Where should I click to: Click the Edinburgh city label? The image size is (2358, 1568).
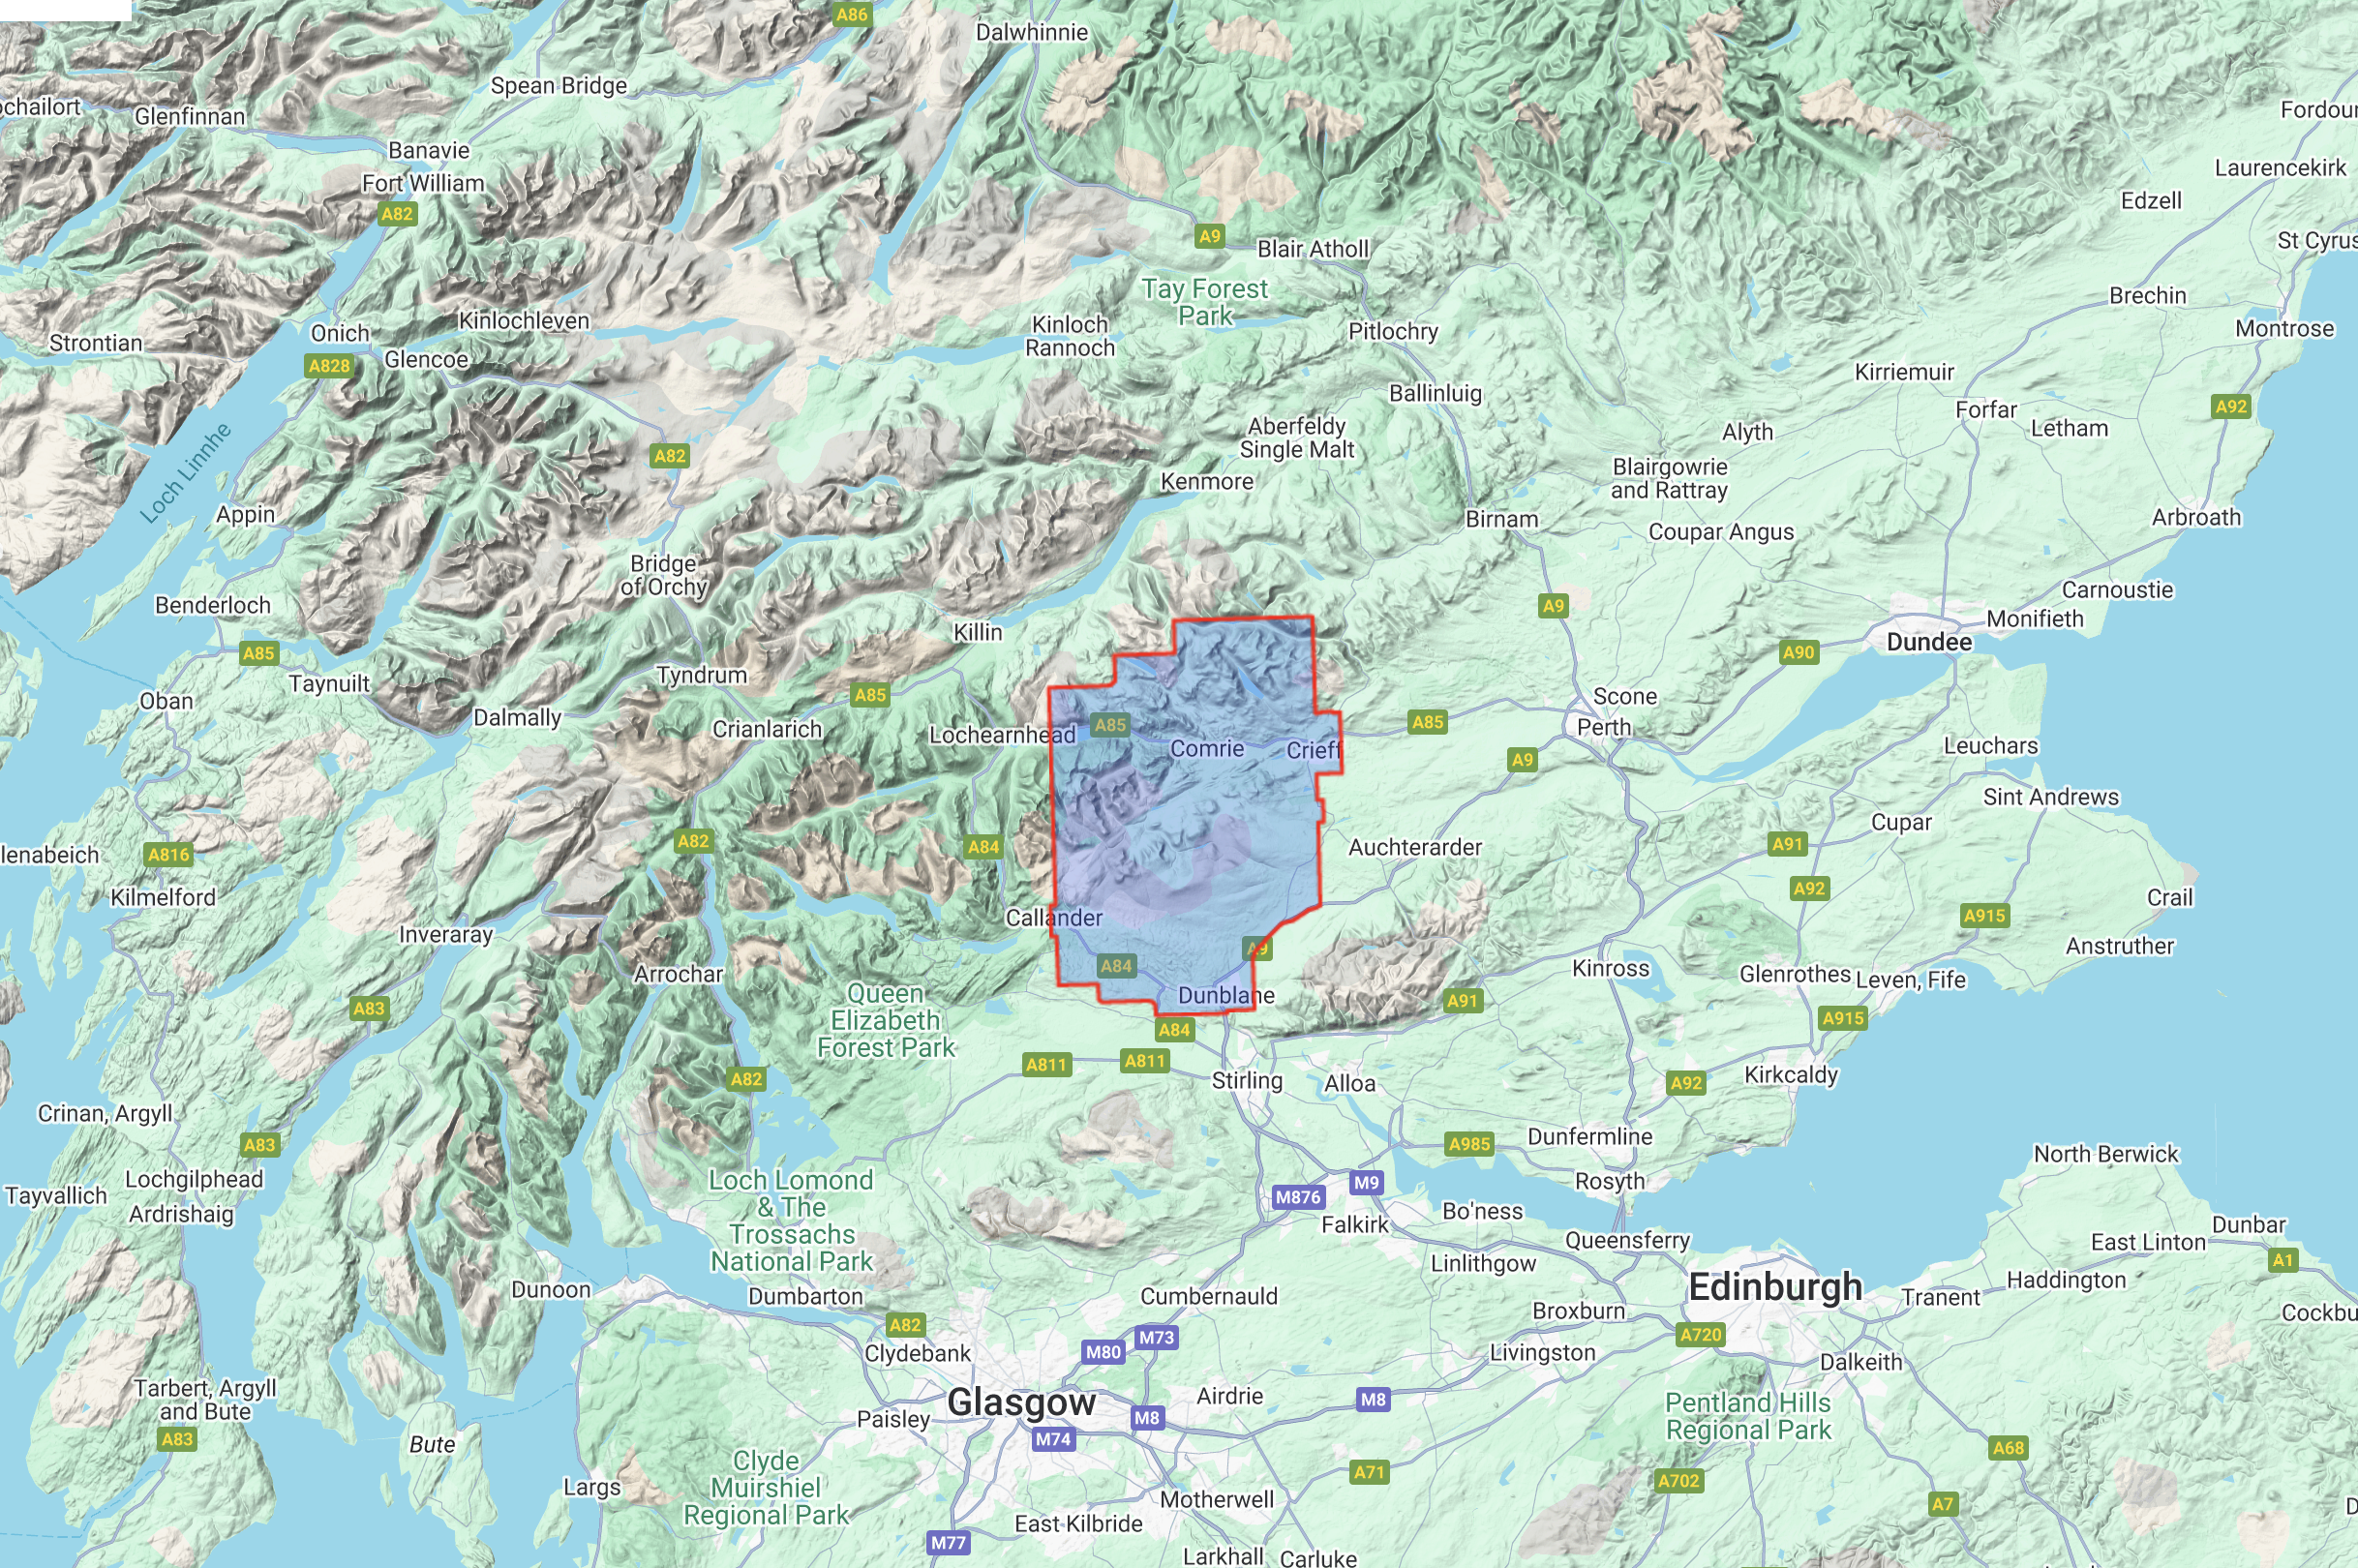pos(1775,1286)
